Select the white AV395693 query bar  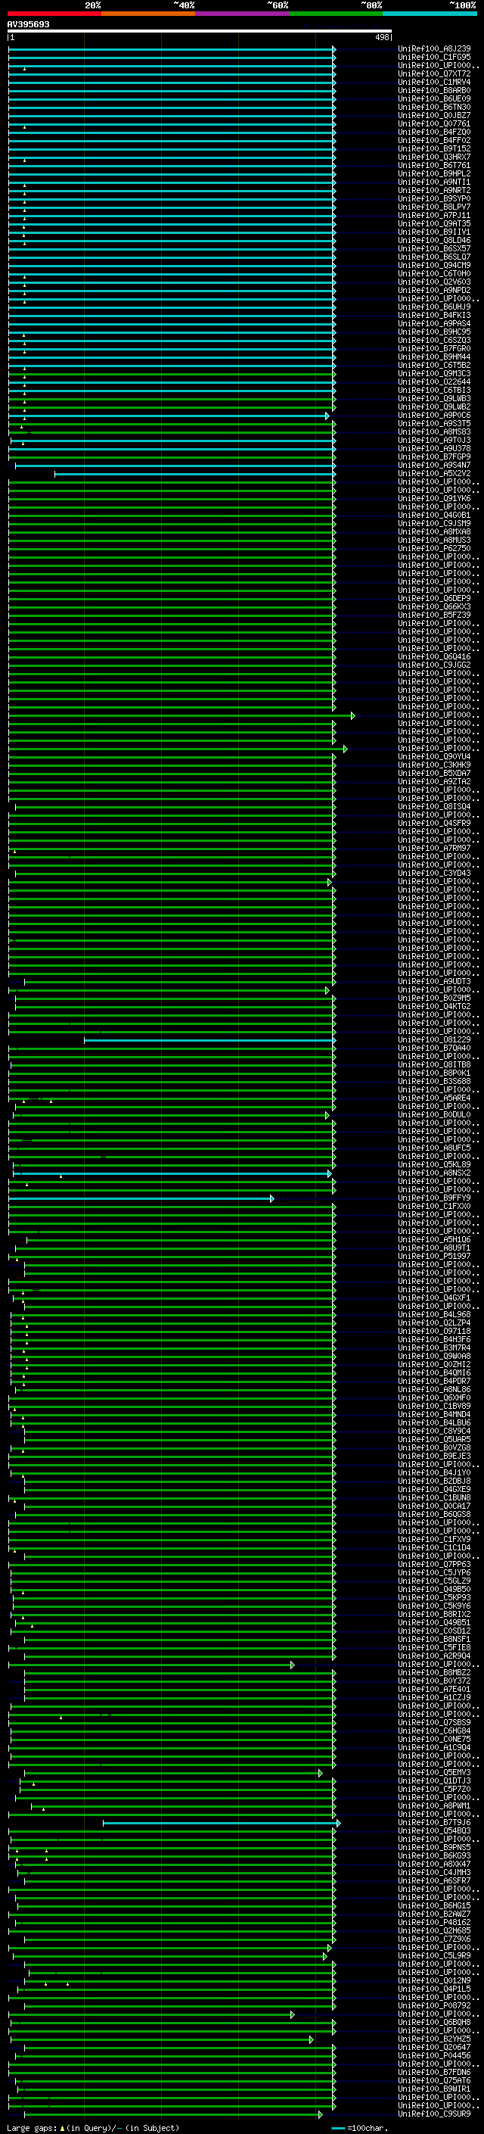[x=200, y=30]
